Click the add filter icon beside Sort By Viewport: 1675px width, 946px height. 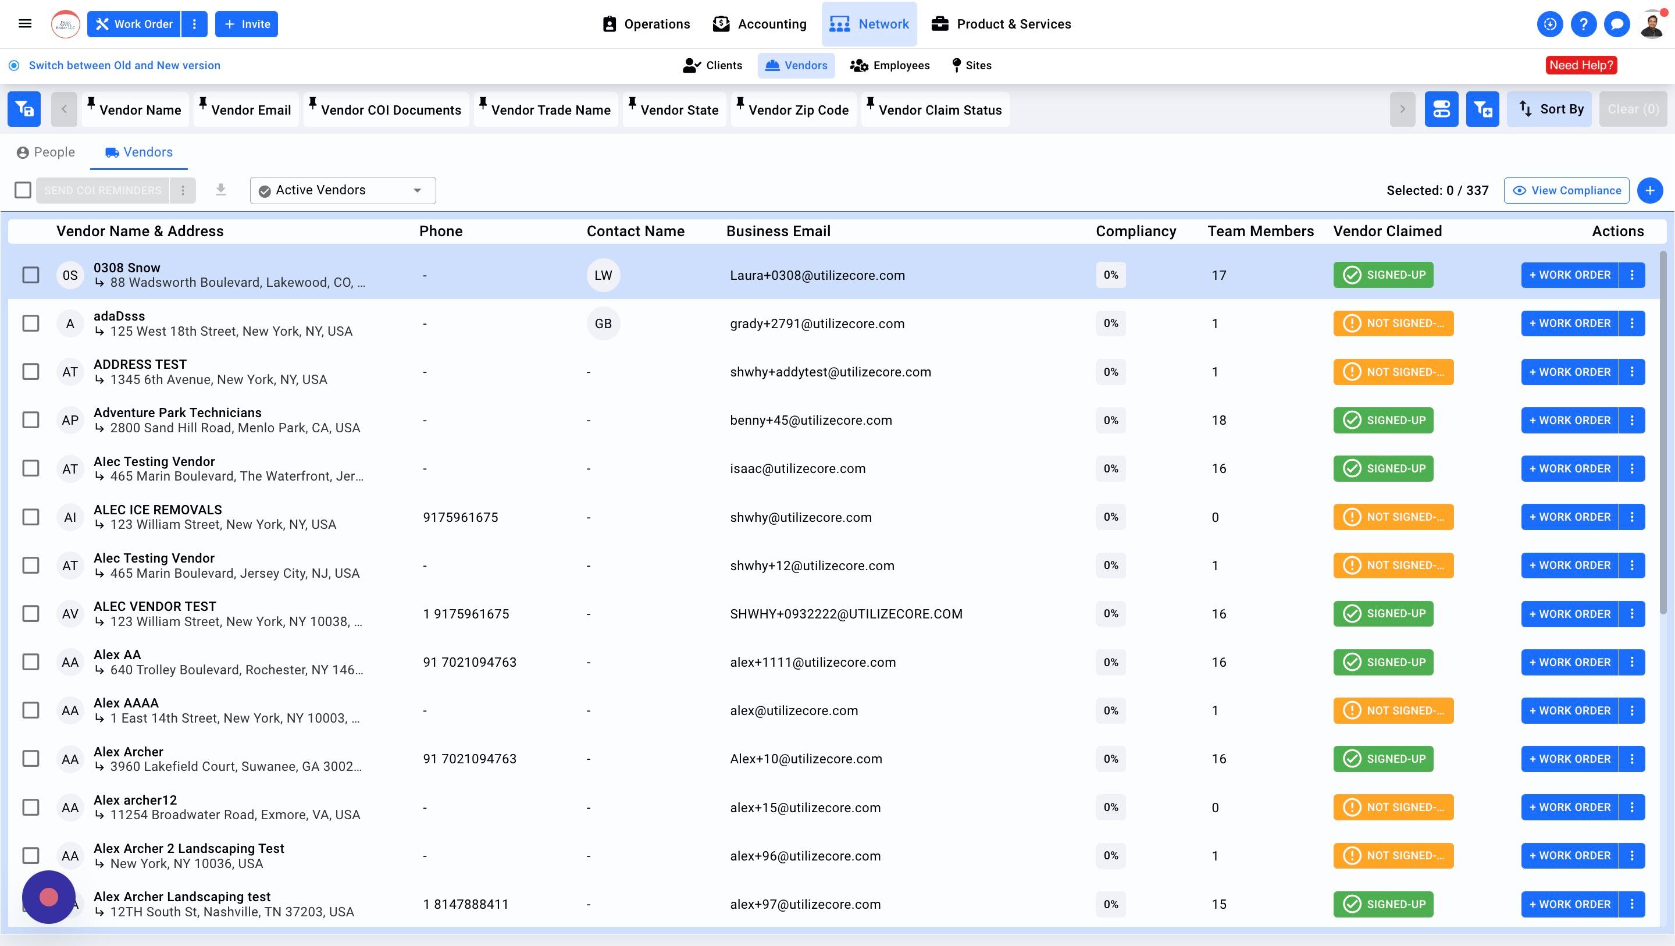1482,109
